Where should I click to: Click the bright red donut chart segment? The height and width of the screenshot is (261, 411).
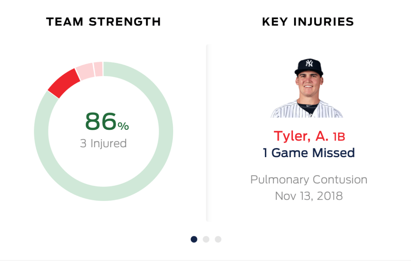(x=64, y=84)
